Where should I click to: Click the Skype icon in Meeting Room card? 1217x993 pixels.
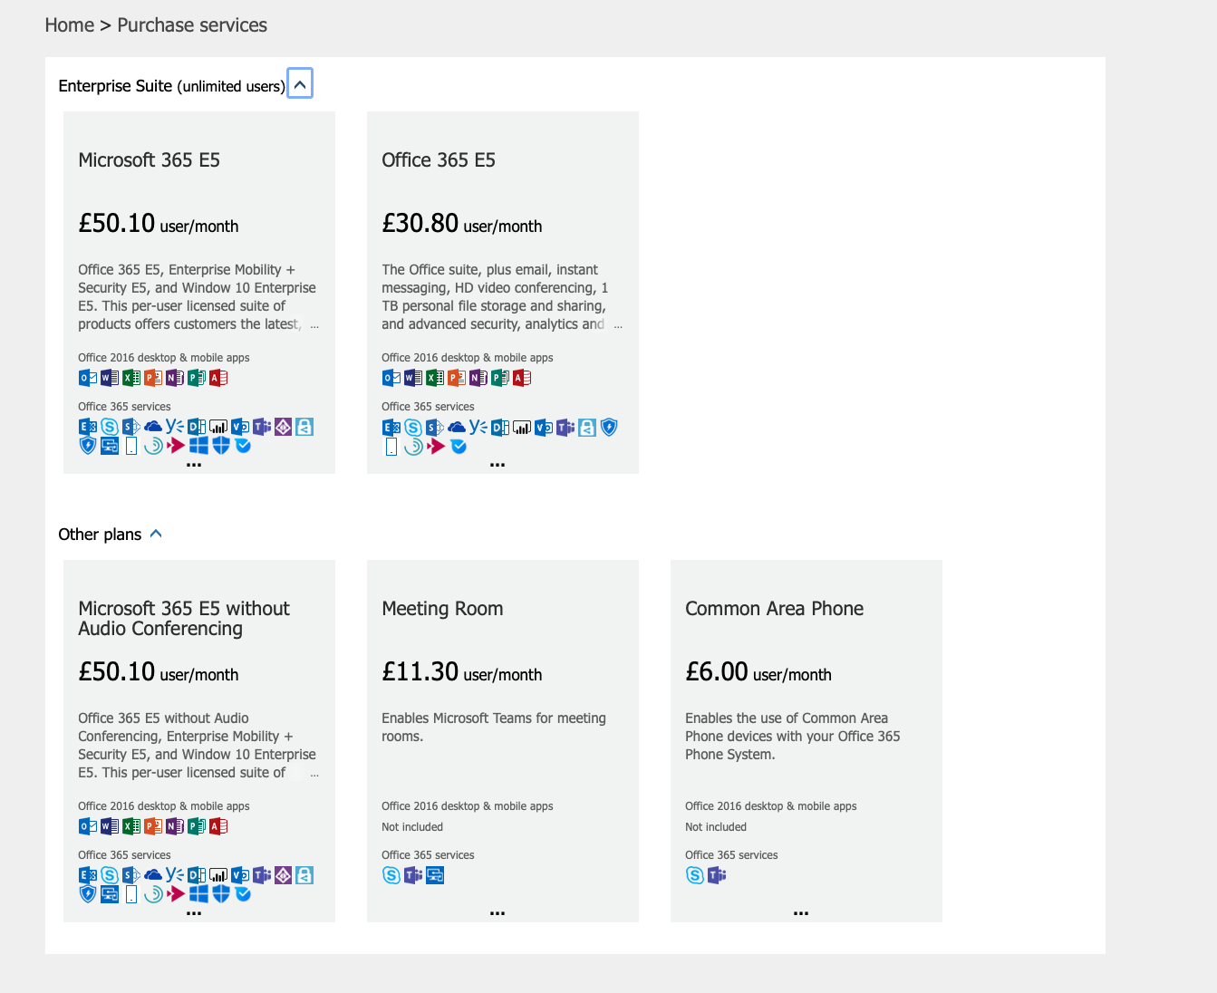tap(391, 875)
